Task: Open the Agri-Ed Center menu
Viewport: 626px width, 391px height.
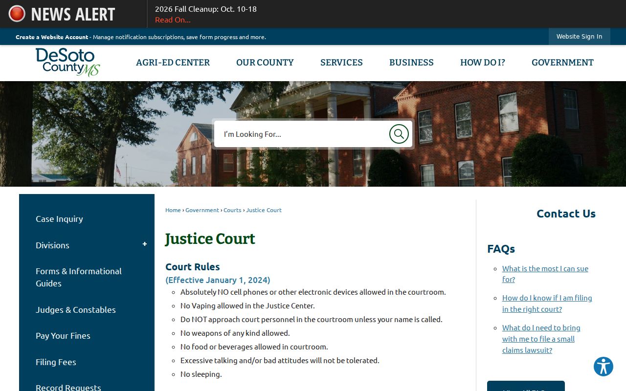Action: (173, 63)
